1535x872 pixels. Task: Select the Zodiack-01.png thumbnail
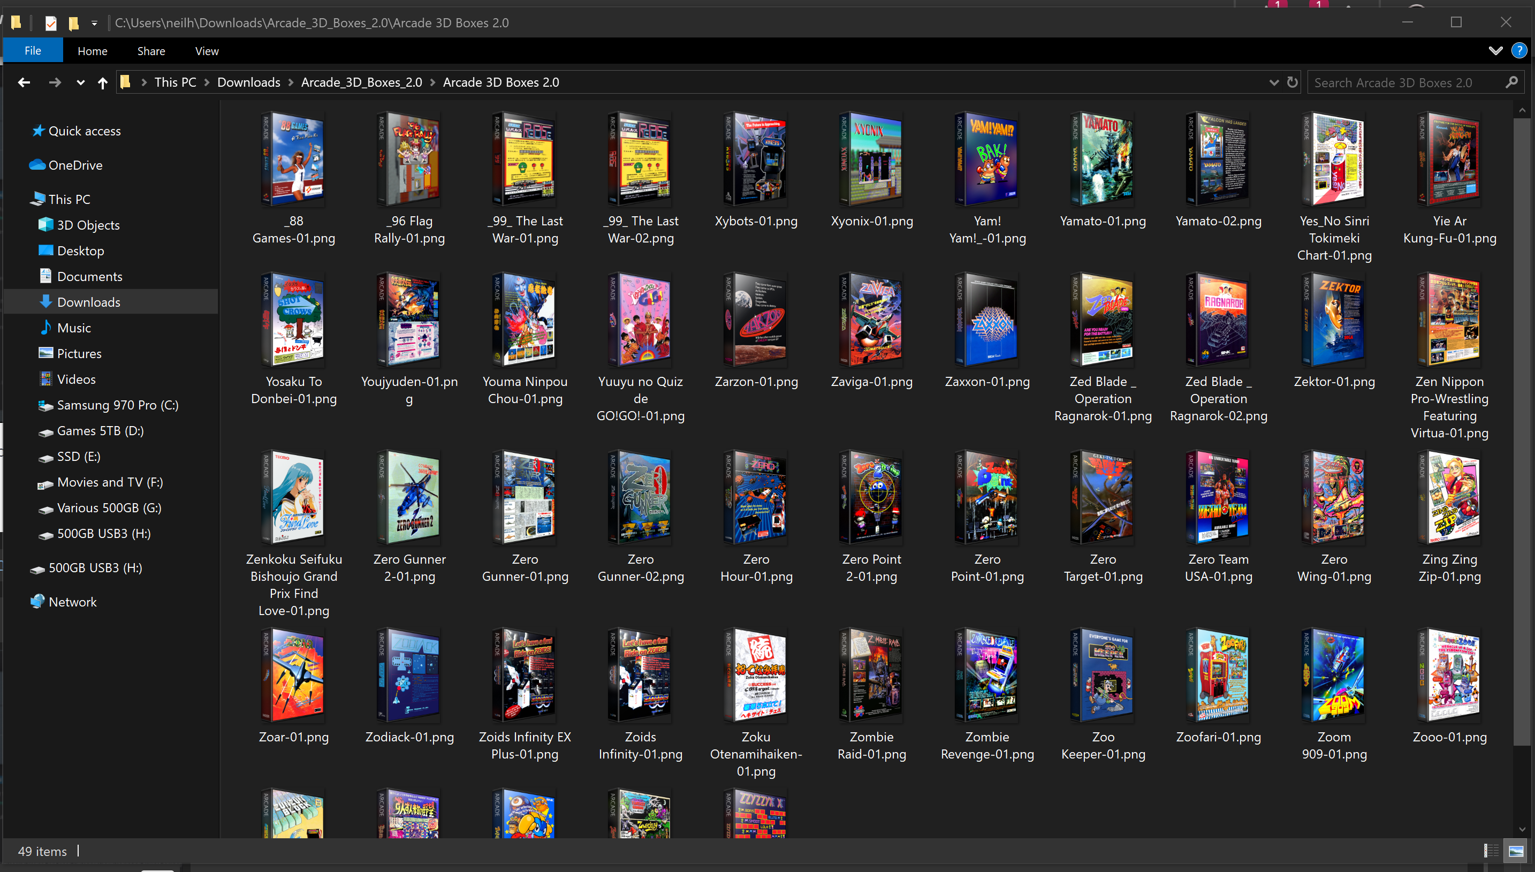[x=409, y=676]
